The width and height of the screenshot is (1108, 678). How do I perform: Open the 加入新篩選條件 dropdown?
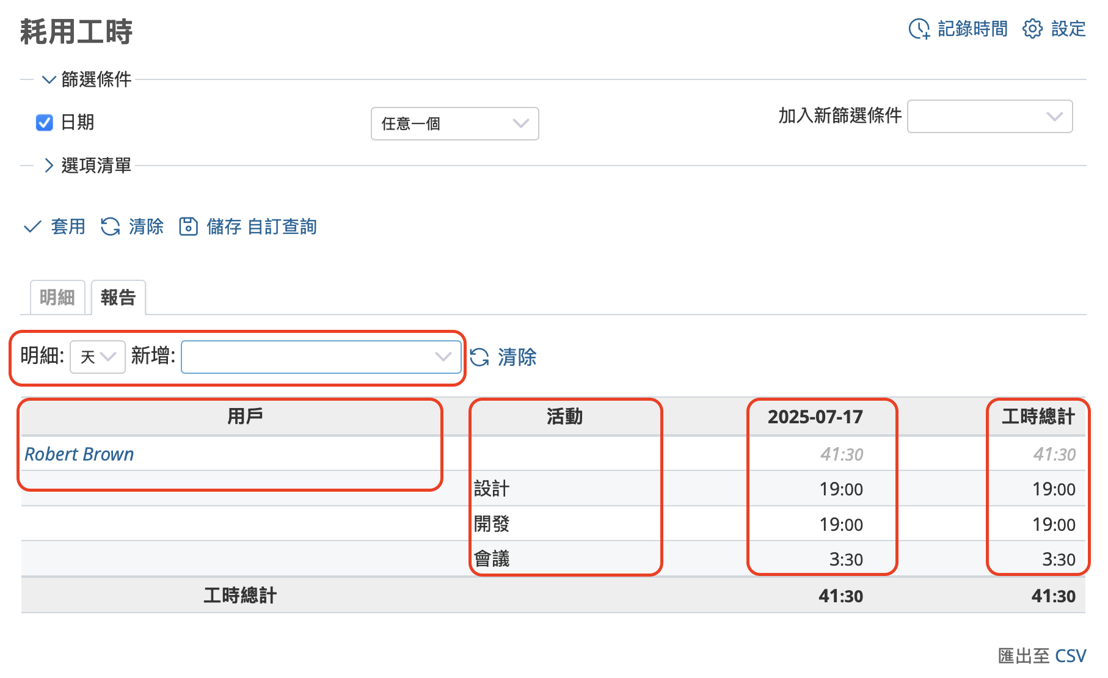pos(990,116)
